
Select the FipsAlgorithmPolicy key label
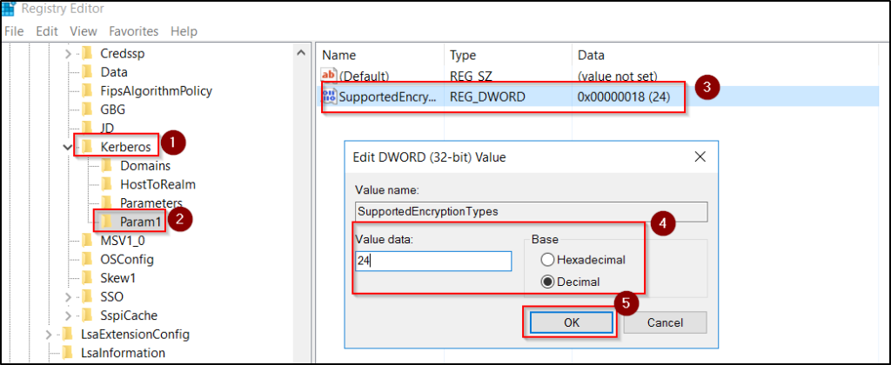click(x=157, y=91)
